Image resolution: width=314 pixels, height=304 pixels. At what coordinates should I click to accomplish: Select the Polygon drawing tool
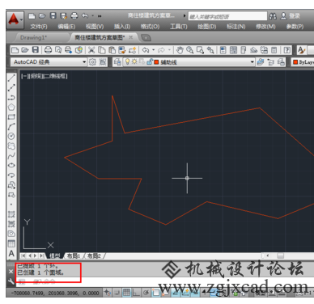tap(11, 107)
